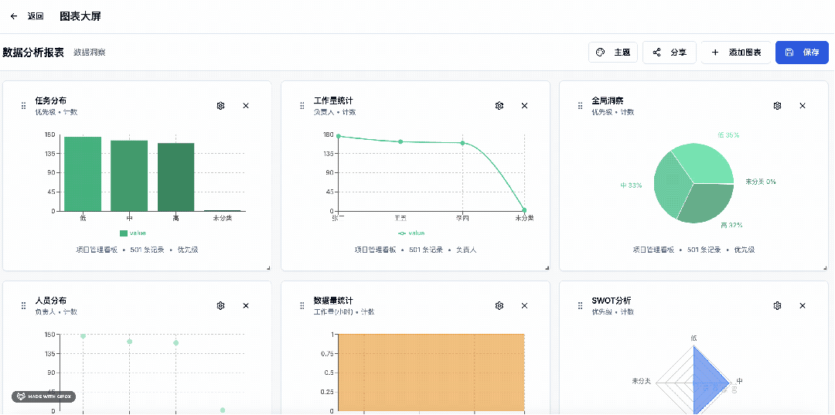Open settings gear for 人员分布 chart
Viewport: 835px width, 415px height.
tap(220, 306)
